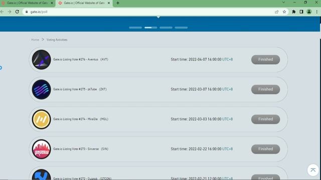
Task: Click Finished button for MiraQle vote
Action: [x=265, y=119]
